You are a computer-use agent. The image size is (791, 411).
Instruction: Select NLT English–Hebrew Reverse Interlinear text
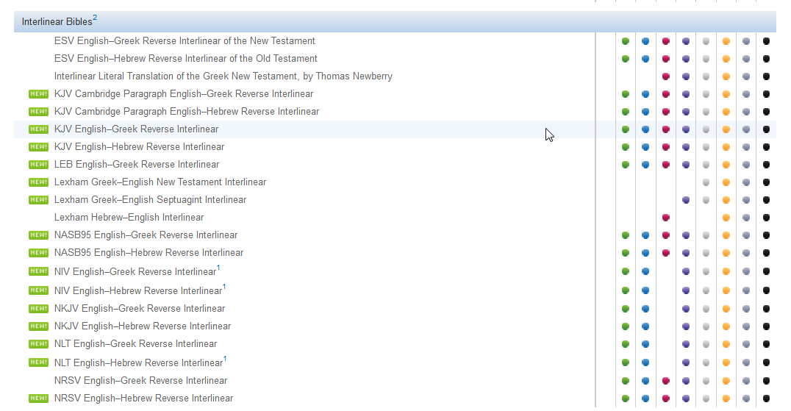point(139,363)
